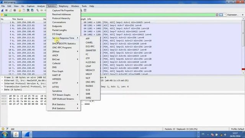Click the stop capture square icon
The image size is (245, 138).
tap(7, 10)
